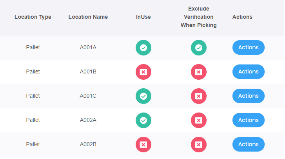This screenshot has height=159, width=285.
Task: Click the InUse column header
Action: click(x=143, y=17)
